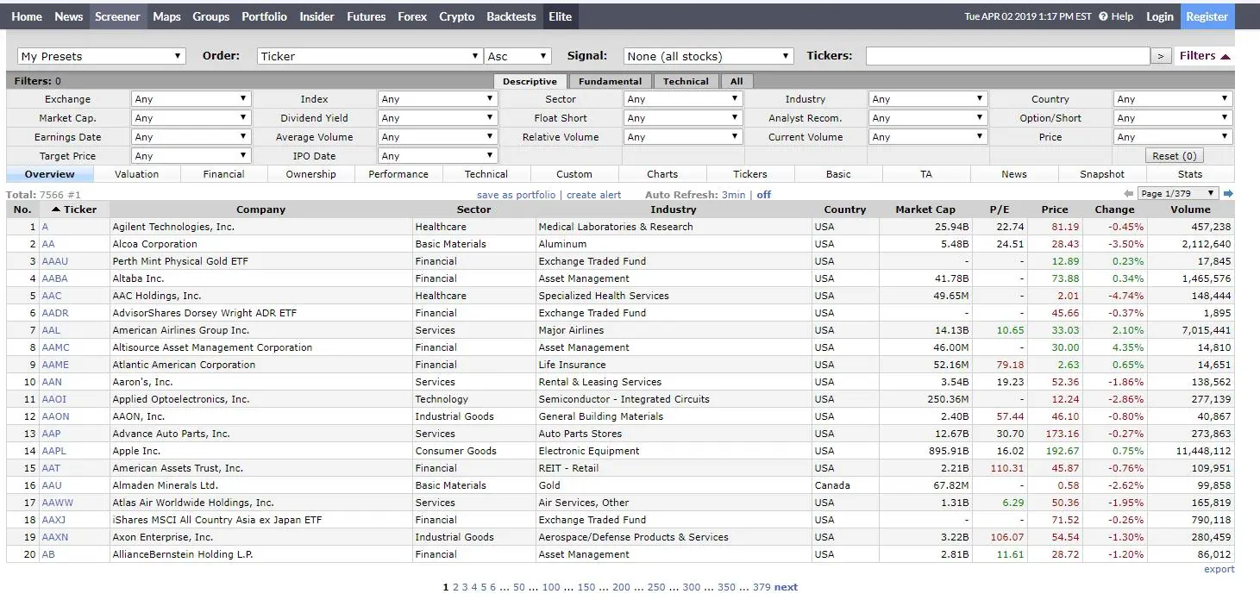Select the Snapshot view tab
The image size is (1260, 600).
(1102, 174)
